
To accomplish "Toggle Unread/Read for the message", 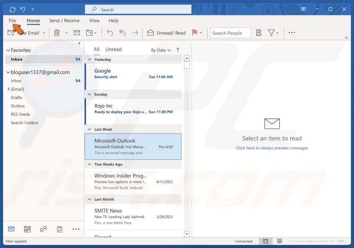I will point(166,33).
